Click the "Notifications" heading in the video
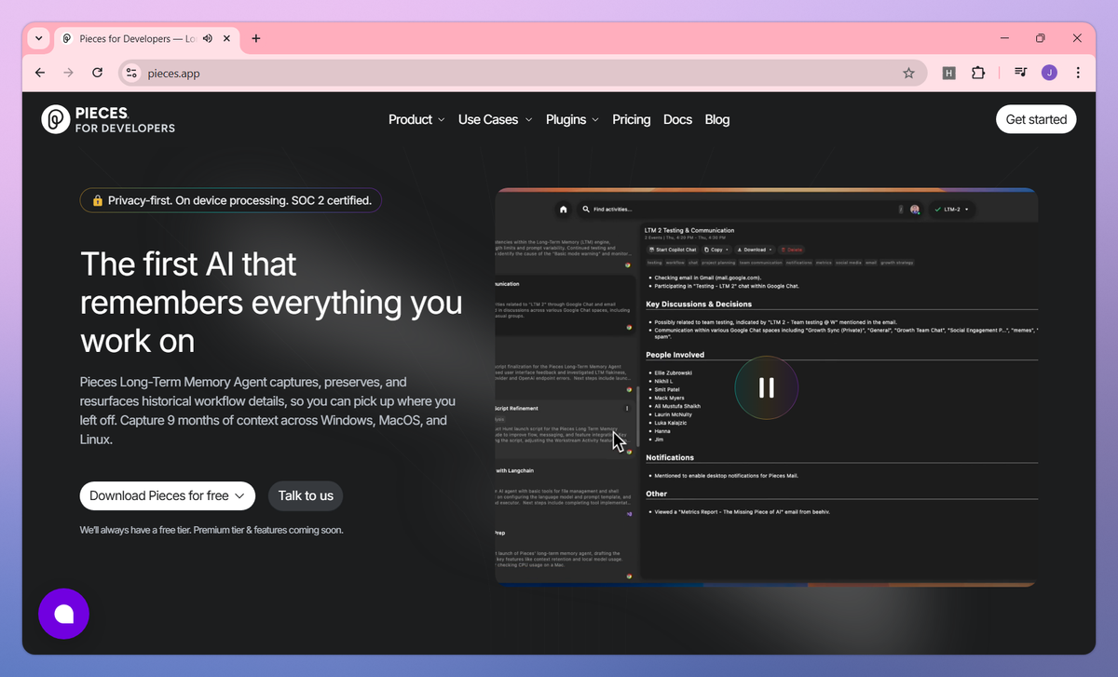The width and height of the screenshot is (1118, 677). (670, 457)
